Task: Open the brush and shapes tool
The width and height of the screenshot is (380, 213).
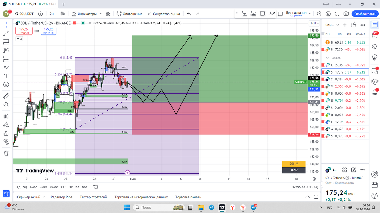Action: tap(6, 67)
